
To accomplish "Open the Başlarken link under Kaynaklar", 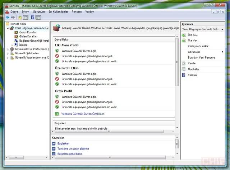I will pyautogui.click(x=63, y=144).
